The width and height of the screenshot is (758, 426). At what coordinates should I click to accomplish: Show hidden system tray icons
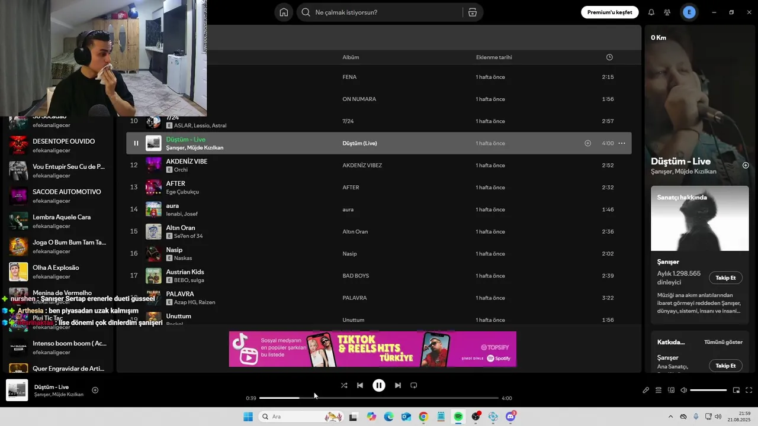click(670, 417)
